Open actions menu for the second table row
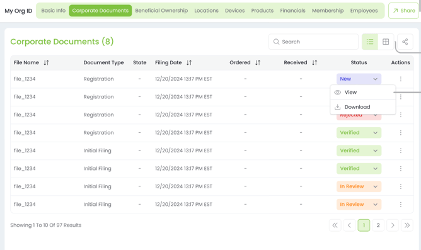Viewport: 421px width, 250px height. 401,97
